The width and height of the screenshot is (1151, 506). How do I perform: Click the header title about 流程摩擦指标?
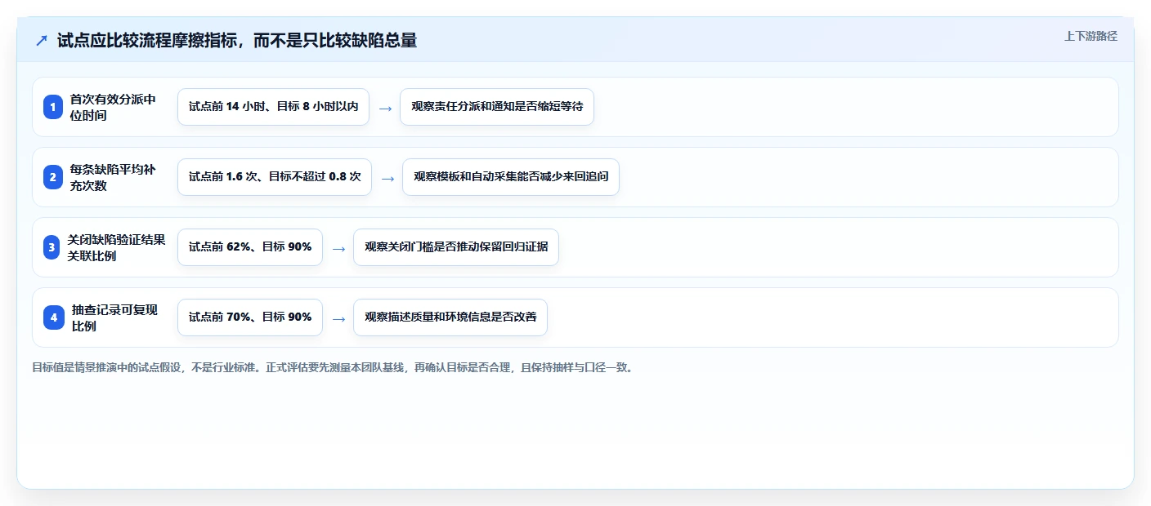point(237,41)
